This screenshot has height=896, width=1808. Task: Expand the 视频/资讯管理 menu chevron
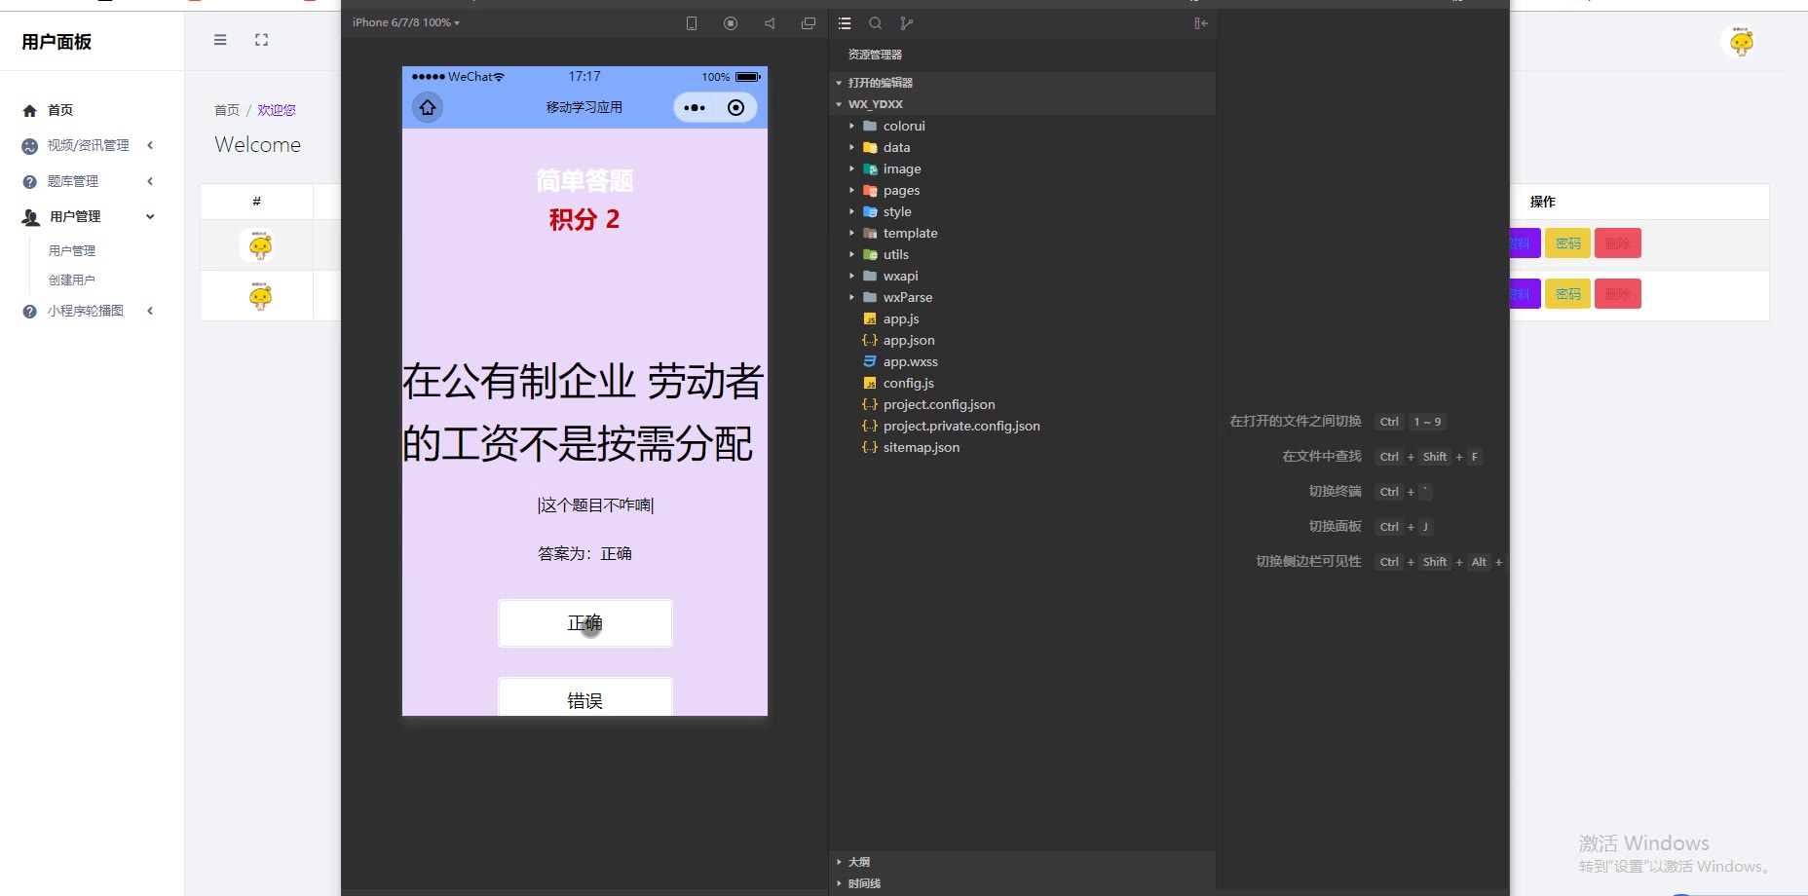click(150, 145)
